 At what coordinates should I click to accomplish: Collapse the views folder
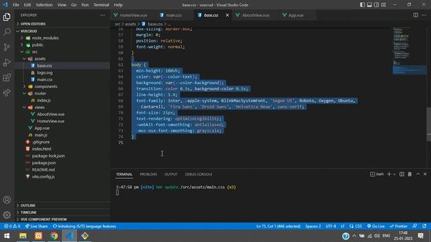pos(62,108)
